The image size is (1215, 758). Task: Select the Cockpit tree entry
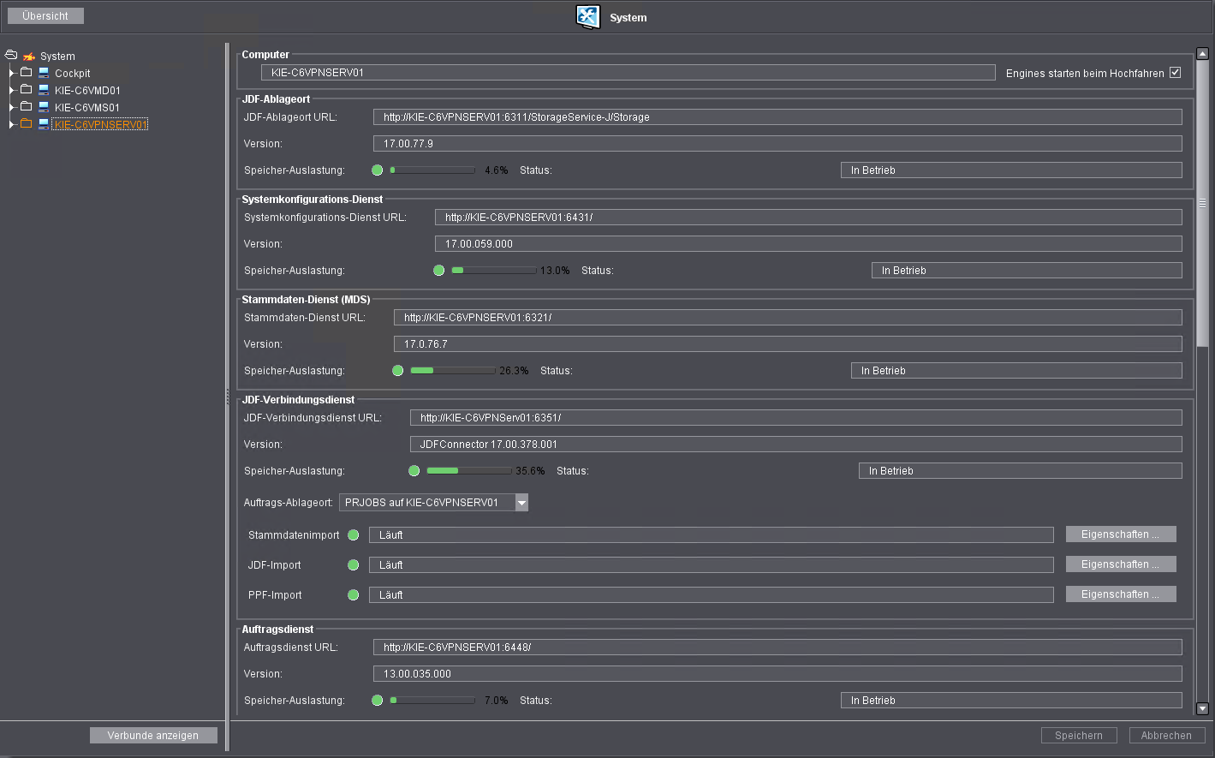(73, 74)
